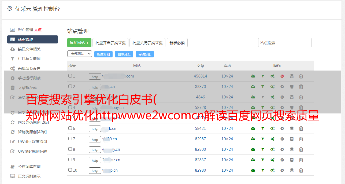Click article count 82980

coord(201,170)
